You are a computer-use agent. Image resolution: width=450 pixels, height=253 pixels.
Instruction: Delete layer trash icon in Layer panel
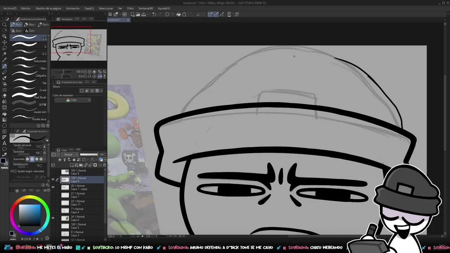coord(104,165)
